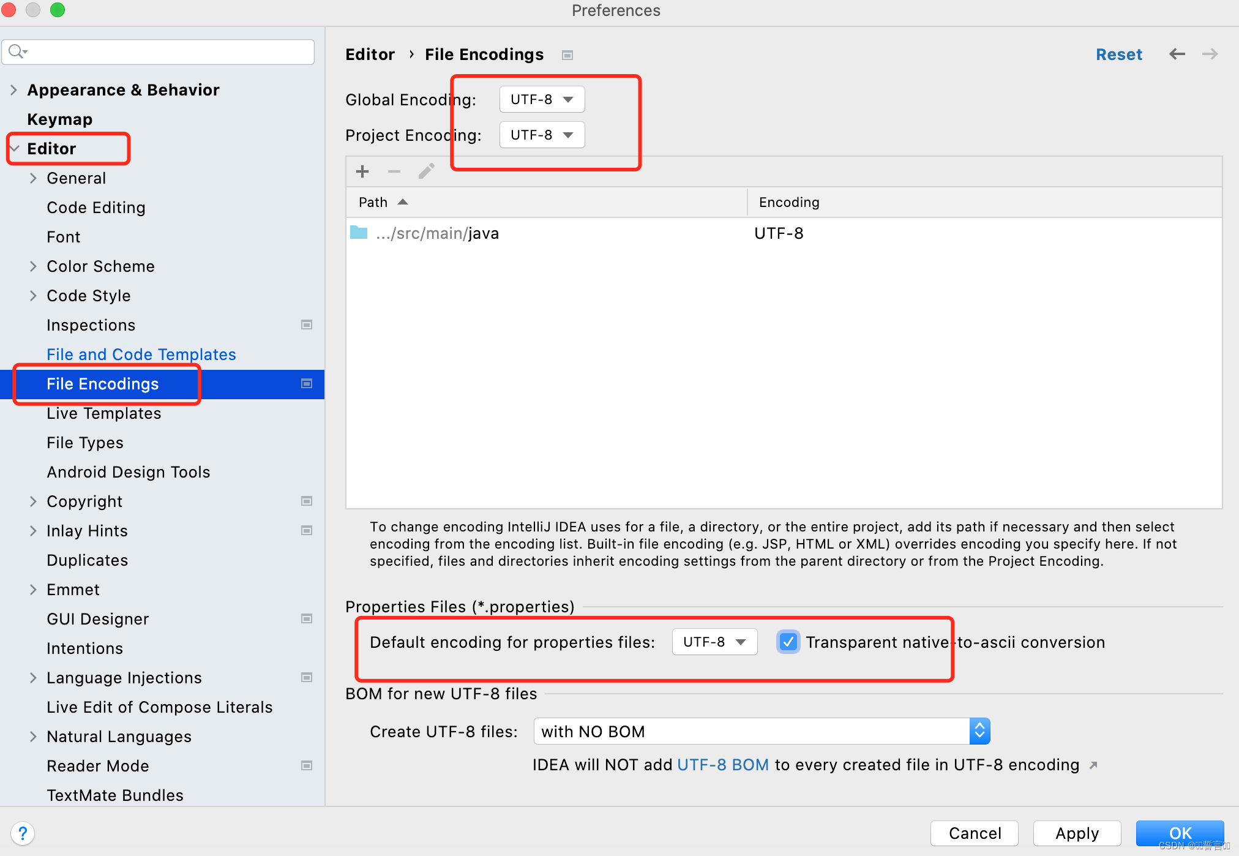1239x856 pixels.
Task: Expand the Copyright node
Action: pyautogui.click(x=33, y=501)
